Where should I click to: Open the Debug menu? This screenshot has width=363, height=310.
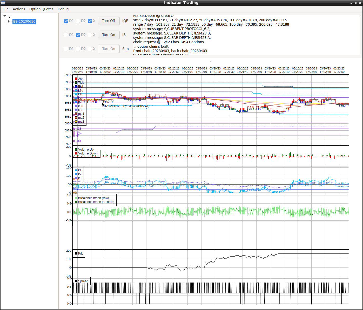63,9
